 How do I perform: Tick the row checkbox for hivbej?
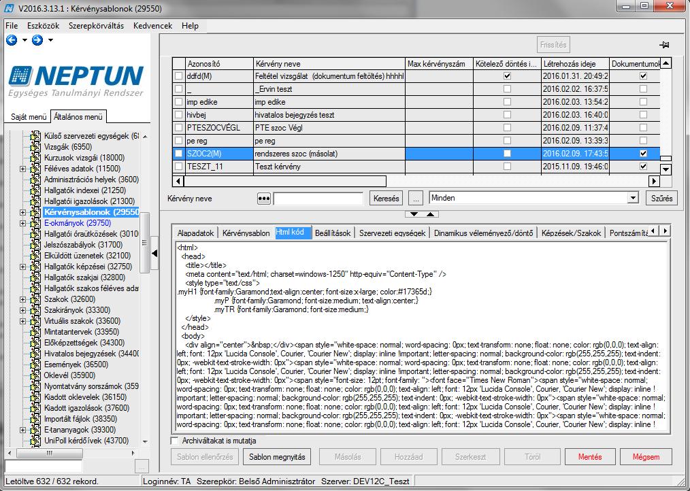[x=178, y=115]
